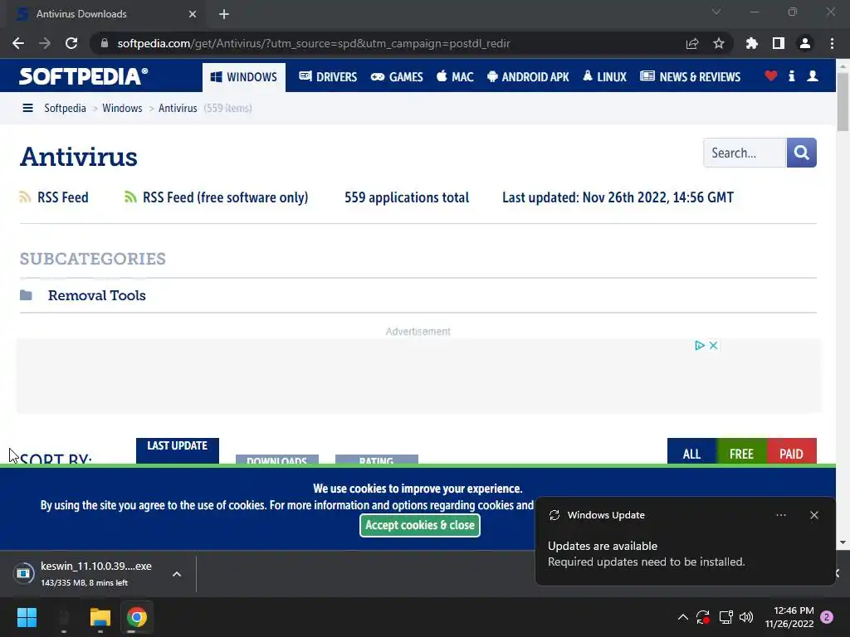
Task: Open the DRIVERS section
Action: 328,77
